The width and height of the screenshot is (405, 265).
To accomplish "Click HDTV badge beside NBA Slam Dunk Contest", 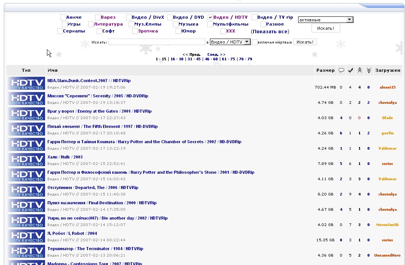I will coord(26,83).
